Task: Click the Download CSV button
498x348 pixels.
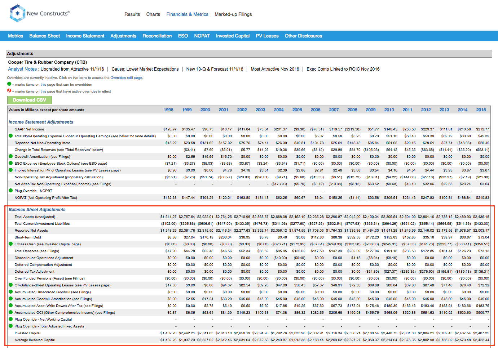Action: [30, 100]
